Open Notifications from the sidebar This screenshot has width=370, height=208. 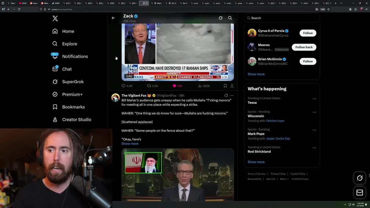[70, 56]
